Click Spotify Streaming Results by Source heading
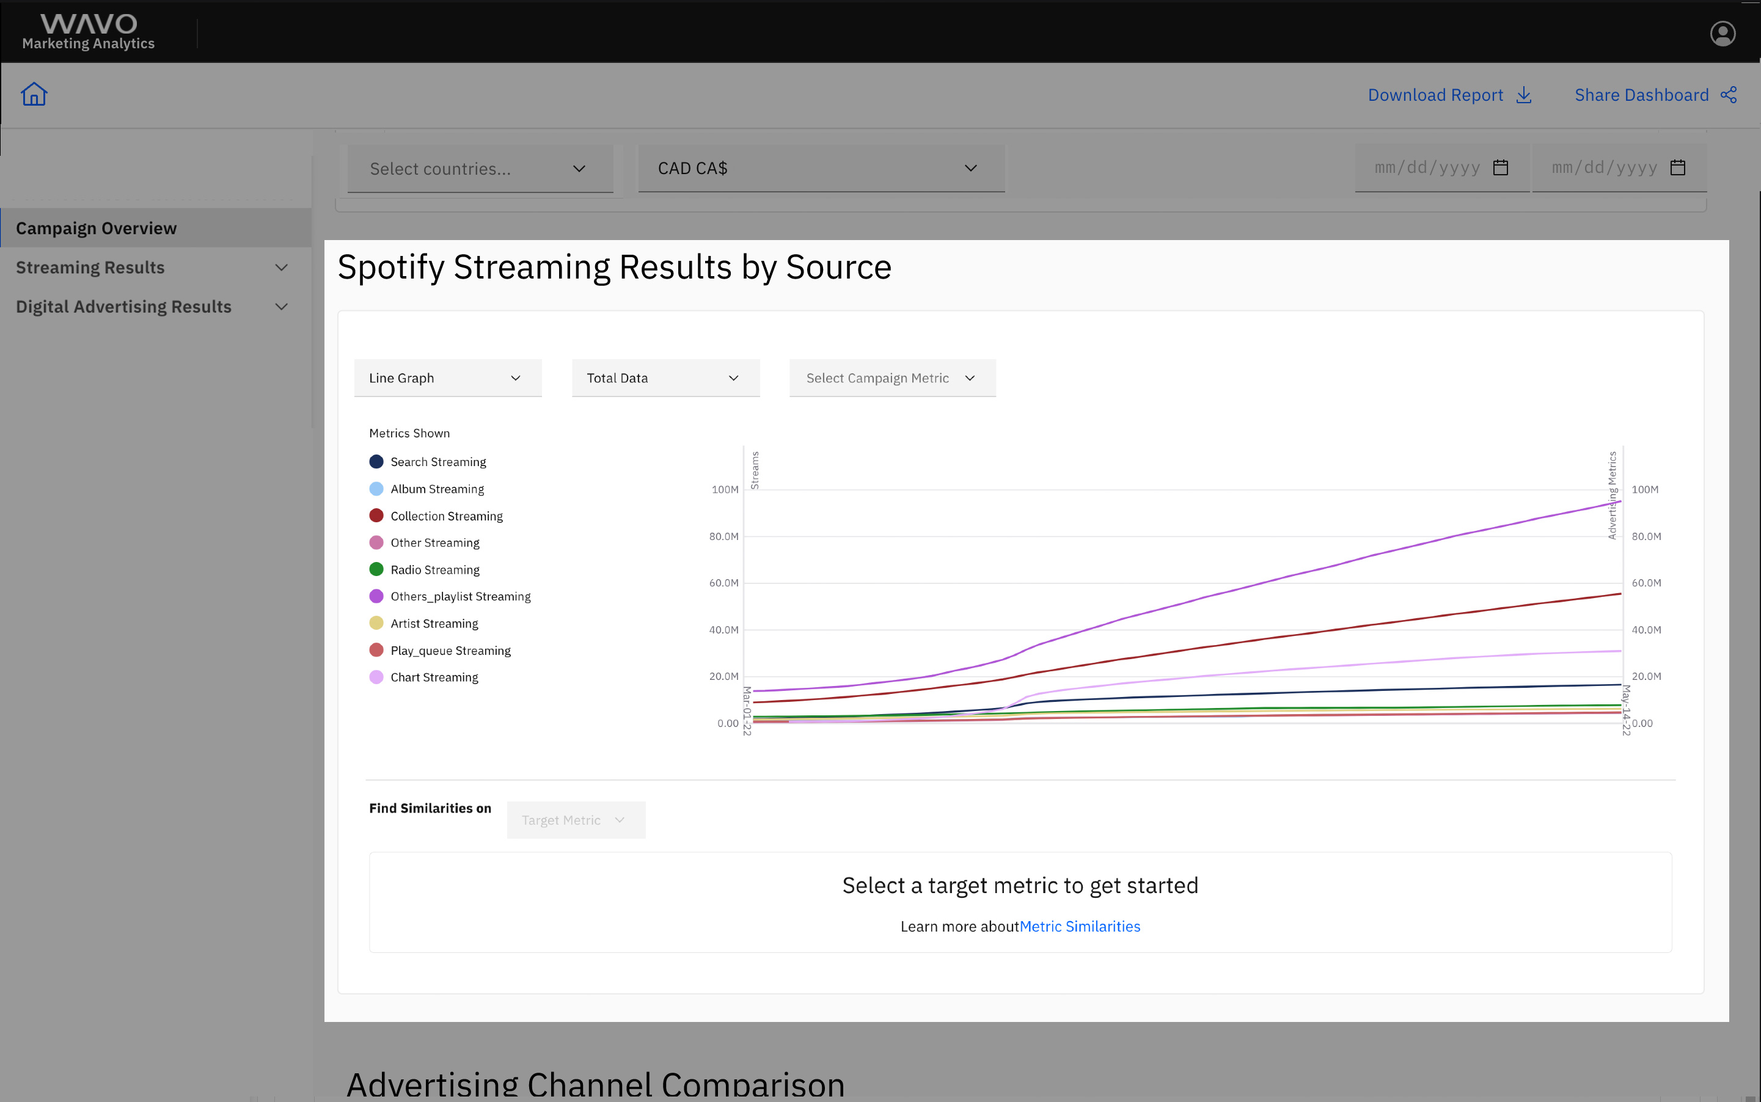1761x1102 pixels. 615,268
